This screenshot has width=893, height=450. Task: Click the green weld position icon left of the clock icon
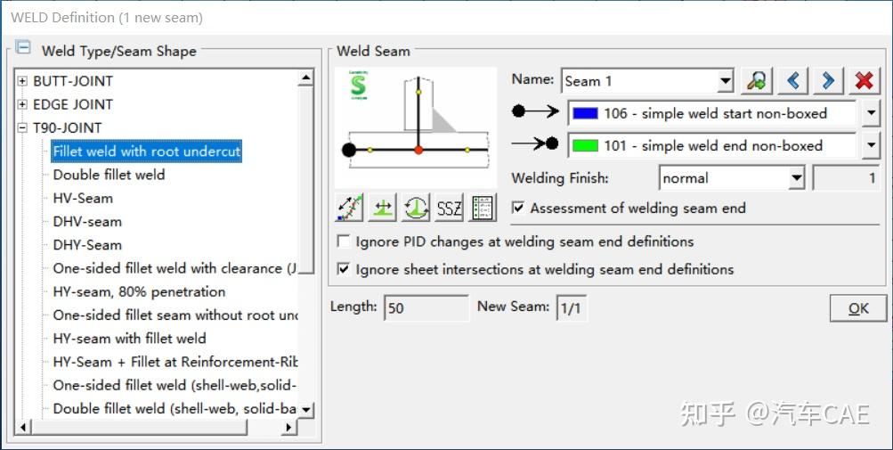[x=383, y=209]
